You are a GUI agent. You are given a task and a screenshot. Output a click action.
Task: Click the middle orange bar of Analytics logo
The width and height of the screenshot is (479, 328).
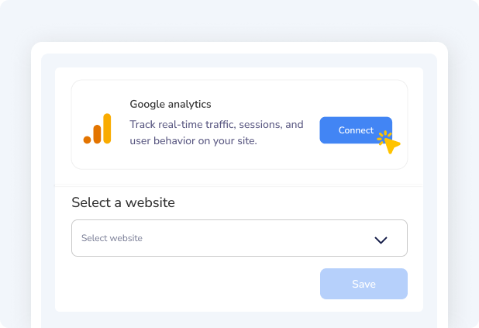pyautogui.click(x=98, y=133)
